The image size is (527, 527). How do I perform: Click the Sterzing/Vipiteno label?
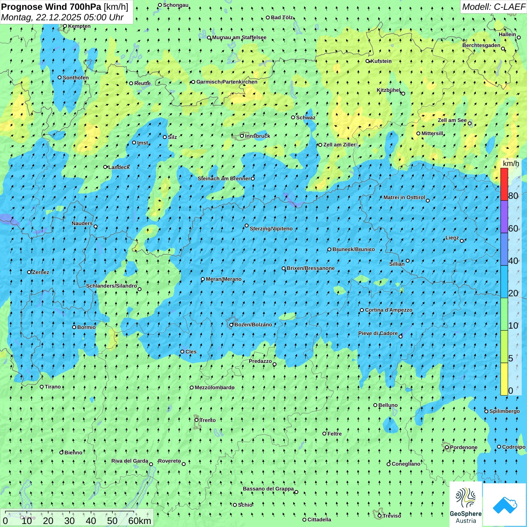pos(271,228)
